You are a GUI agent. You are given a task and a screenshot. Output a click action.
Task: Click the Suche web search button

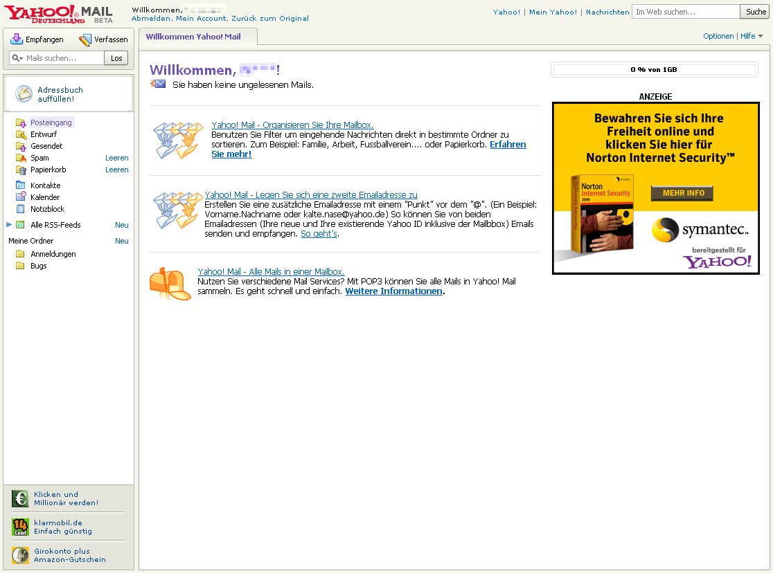point(756,12)
